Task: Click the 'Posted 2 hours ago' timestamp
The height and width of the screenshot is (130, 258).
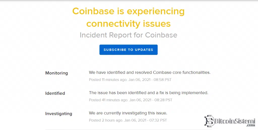Action: tap(106, 120)
